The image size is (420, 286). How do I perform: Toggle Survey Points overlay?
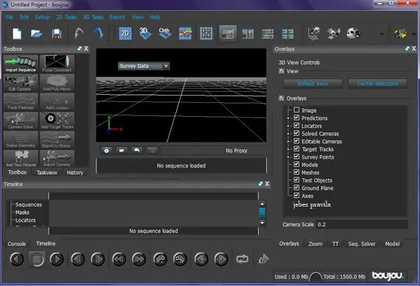point(296,157)
